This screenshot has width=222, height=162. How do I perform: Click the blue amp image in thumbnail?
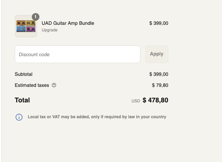(x=21, y=29)
